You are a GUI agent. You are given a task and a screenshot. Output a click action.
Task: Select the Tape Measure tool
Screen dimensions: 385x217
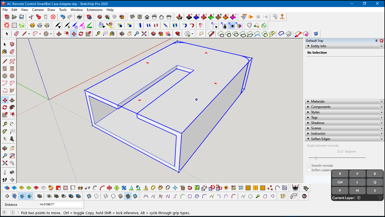(4, 124)
